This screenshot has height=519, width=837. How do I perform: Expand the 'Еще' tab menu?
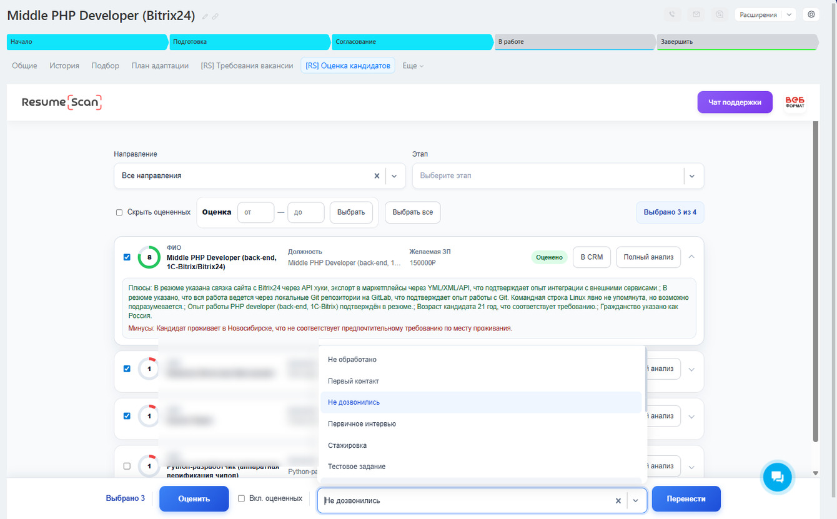[x=413, y=66]
